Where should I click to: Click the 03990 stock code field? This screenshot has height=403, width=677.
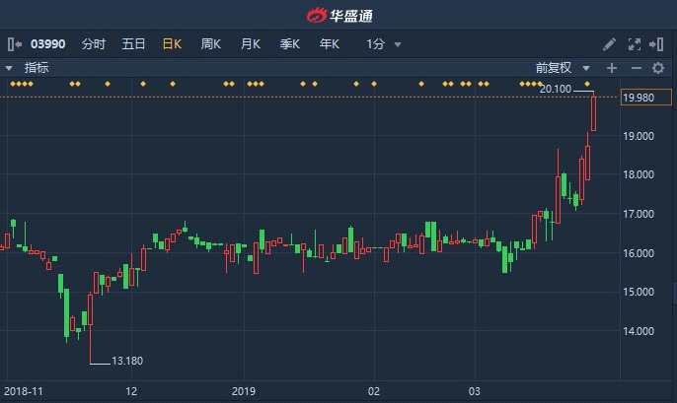coord(46,44)
